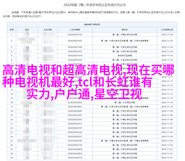Image resolution: width=185 pixels, height=161 pixels.
Task: Select certificate number 520220027429
Action: point(75,60)
